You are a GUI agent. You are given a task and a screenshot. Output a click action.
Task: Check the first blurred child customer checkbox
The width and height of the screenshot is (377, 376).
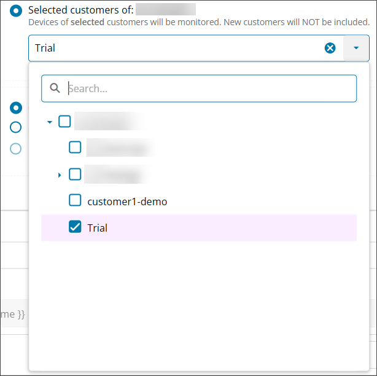click(x=75, y=147)
